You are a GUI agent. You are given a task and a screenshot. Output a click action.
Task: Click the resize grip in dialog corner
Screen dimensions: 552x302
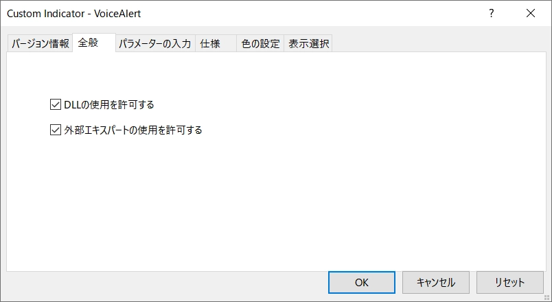click(547, 297)
